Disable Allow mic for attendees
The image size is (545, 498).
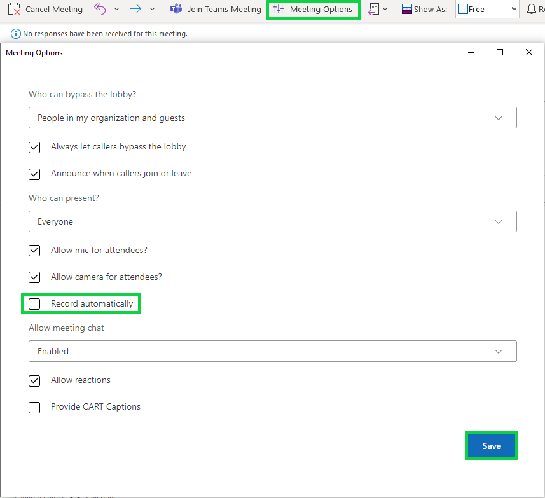[34, 251]
